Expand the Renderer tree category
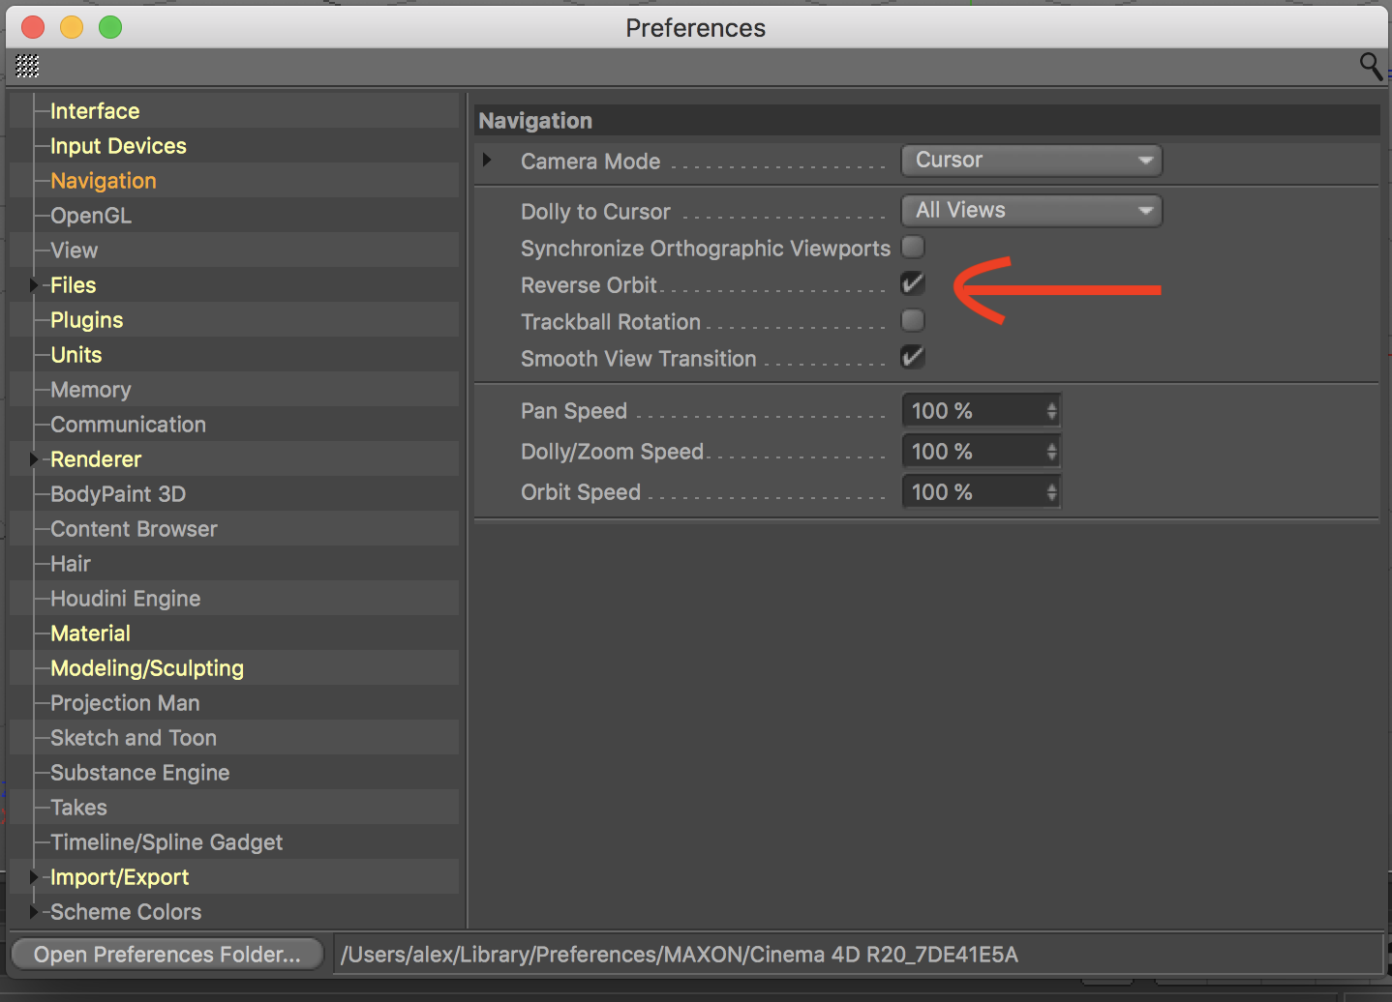Image resolution: width=1392 pixels, height=1002 pixels. click(x=34, y=459)
